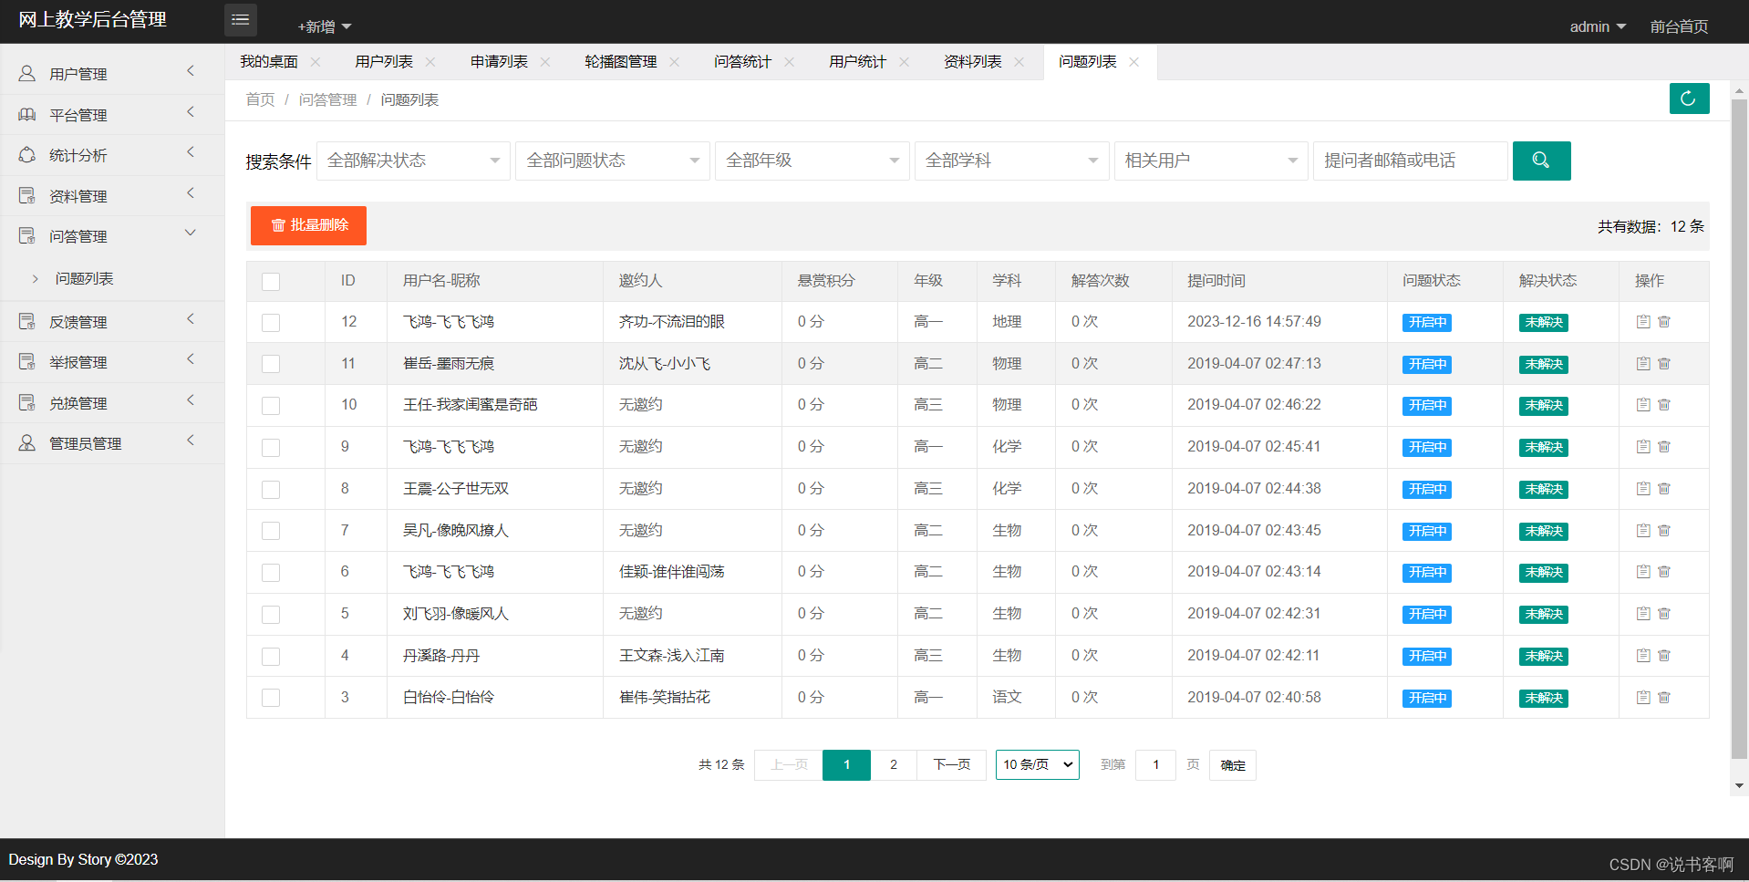The width and height of the screenshot is (1749, 882).
Task: Close the 用户列表 tab with its X
Action: (x=430, y=62)
